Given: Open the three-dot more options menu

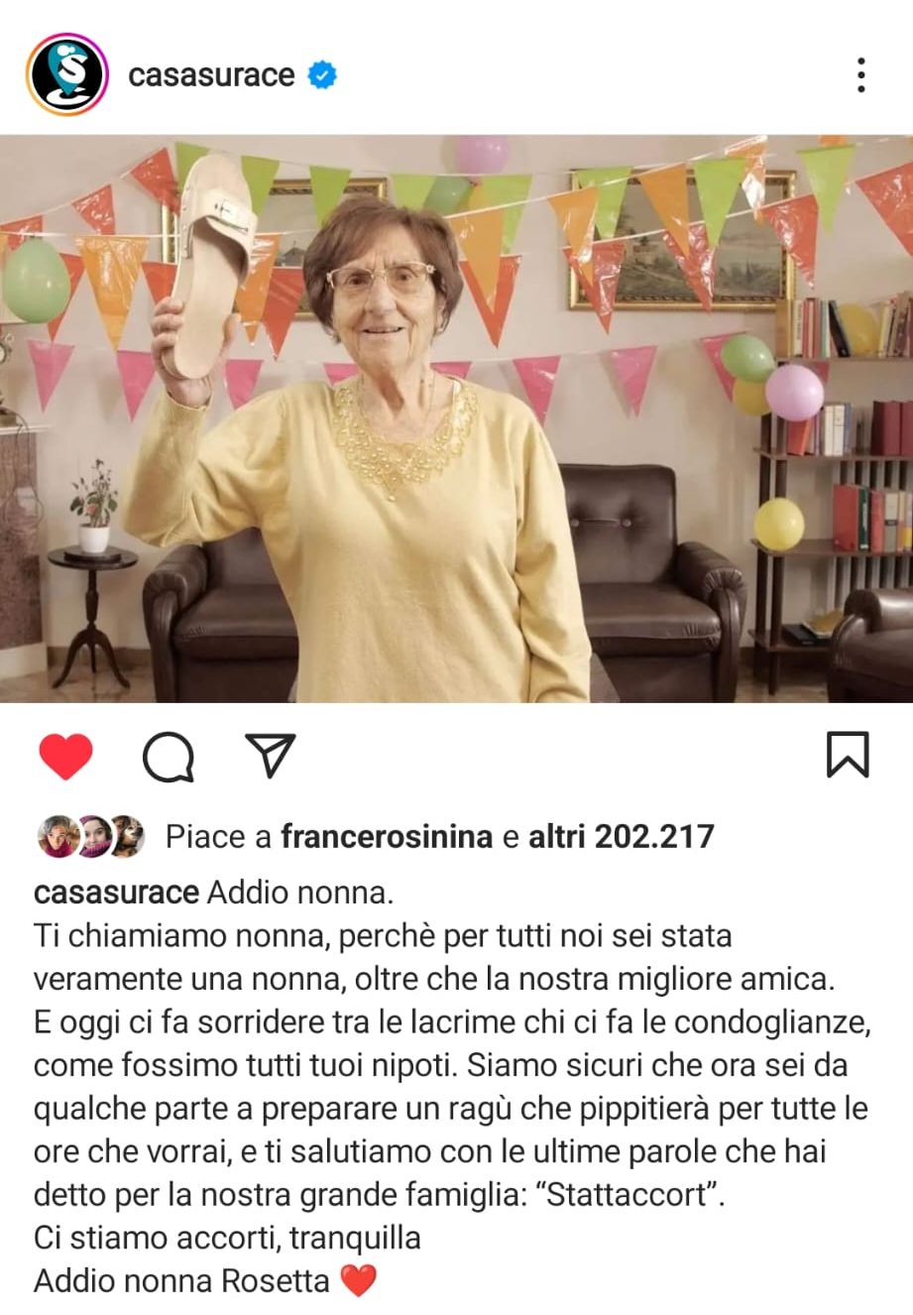Looking at the screenshot, I should 860,74.
